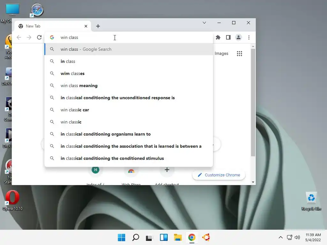Open the side panel icon

228,38
